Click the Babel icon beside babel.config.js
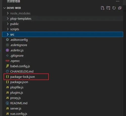 [7, 66]
